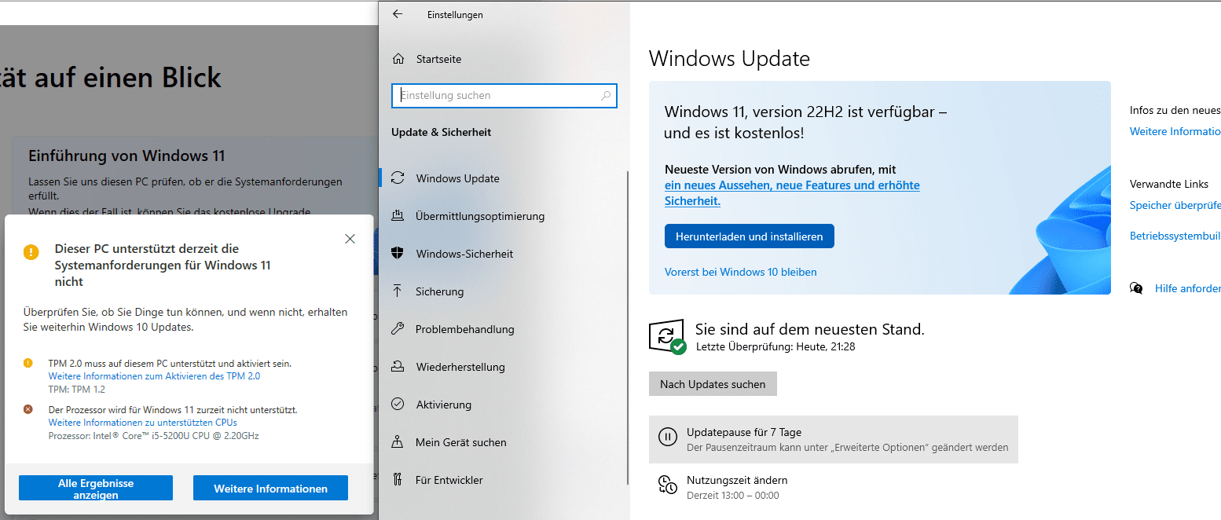This screenshot has width=1221, height=520.
Task: Open link about unterstützten CPUs
Action: pyautogui.click(x=143, y=423)
